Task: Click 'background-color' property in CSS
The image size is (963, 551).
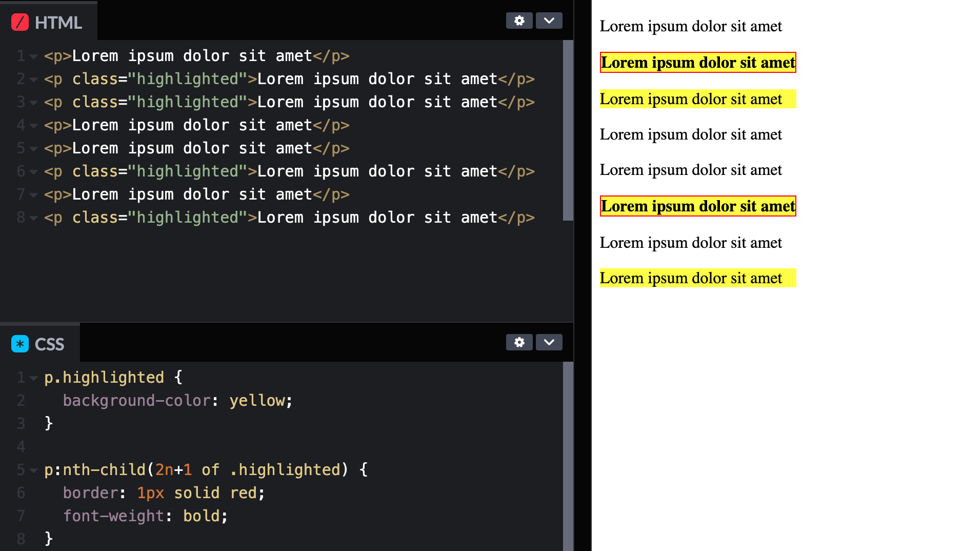Action: pos(137,400)
